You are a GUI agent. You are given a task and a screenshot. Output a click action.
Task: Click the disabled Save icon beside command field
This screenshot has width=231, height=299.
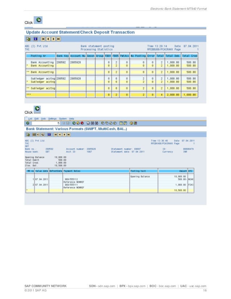[x=68, y=123]
